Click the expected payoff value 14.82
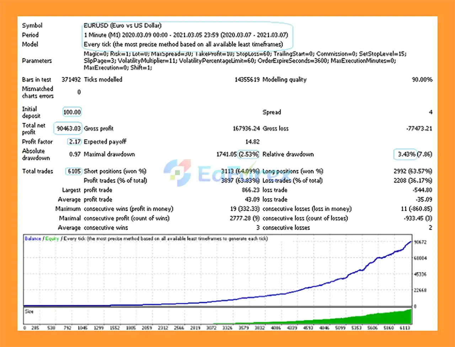Screen dimensions: 455x347 tap(252, 142)
